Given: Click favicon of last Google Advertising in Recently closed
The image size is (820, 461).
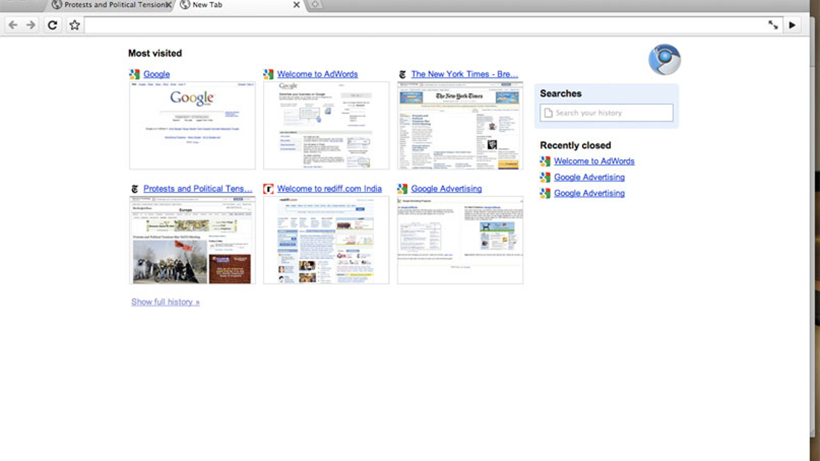Looking at the screenshot, I should [x=545, y=193].
